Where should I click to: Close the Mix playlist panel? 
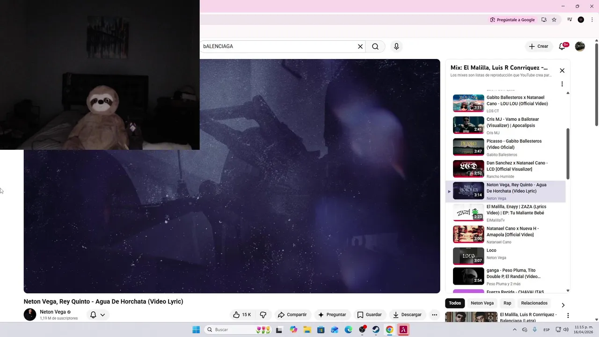[x=562, y=71]
